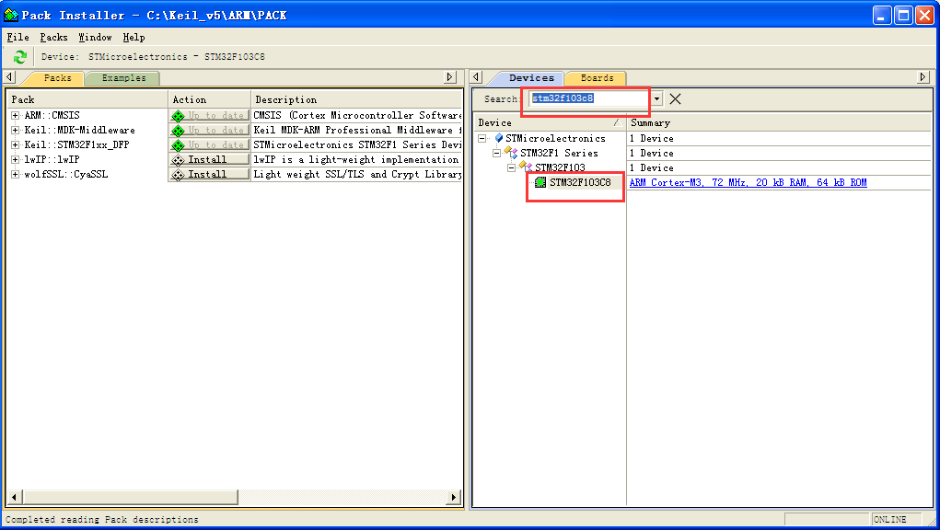Open the Help menu
Image resolution: width=940 pixels, height=530 pixels.
133,37
